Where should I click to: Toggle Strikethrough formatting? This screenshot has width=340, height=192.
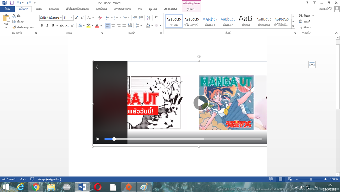point(61,25)
